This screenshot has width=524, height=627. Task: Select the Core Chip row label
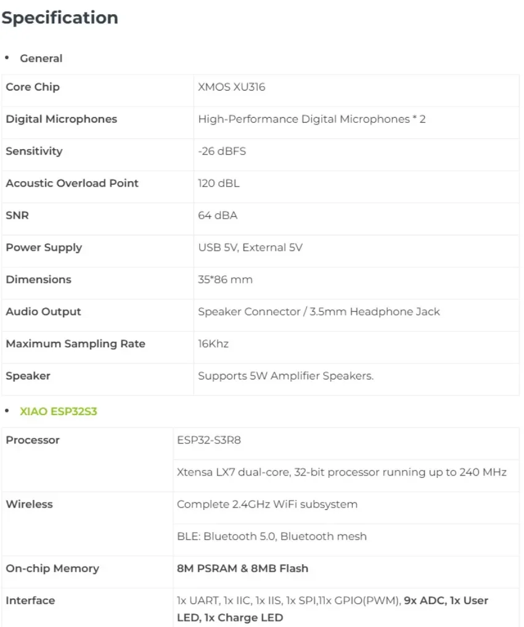pyautogui.click(x=33, y=87)
